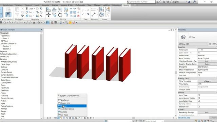Click the Text tool letter A icon
217x122 pixels.
coord(34,23)
